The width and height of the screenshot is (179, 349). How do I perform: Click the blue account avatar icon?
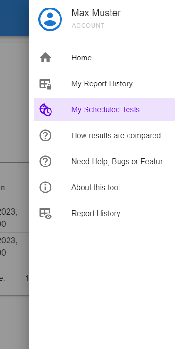point(50,19)
